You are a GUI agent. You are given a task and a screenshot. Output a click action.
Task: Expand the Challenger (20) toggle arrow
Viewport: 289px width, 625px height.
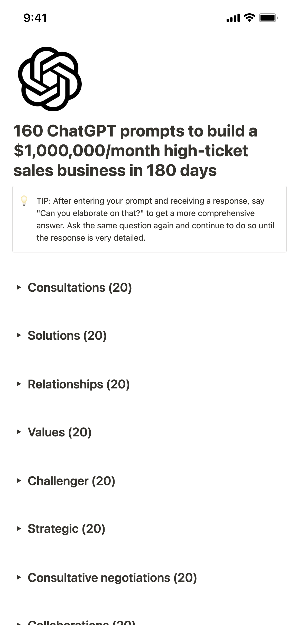click(18, 481)
